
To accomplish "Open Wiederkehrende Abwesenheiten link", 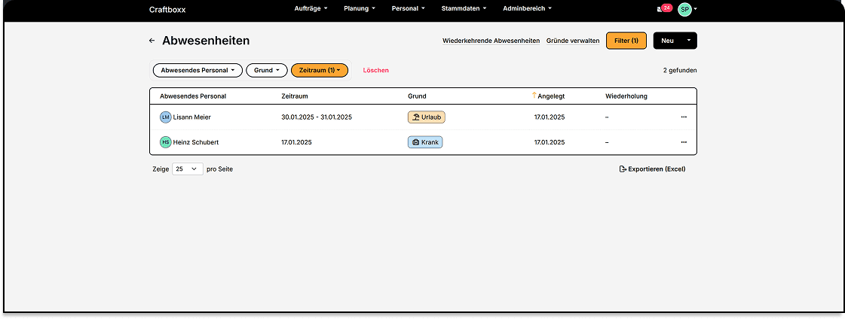I will tap(491, 41).
